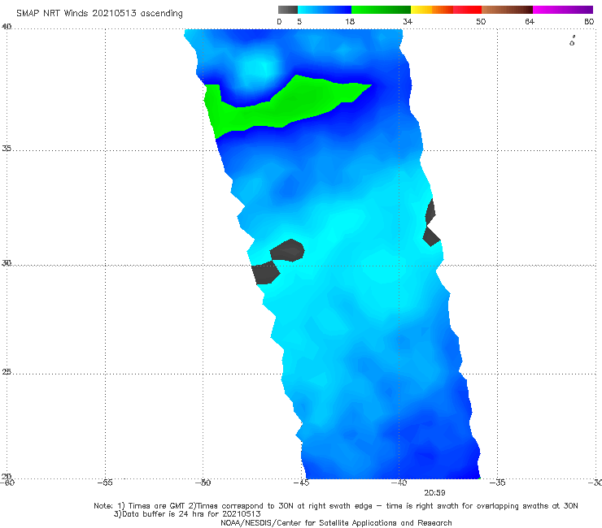Click the brown 50-64 colorbar segment
Screen dimensions: 602x528
pyautogui.click(x=507, y=10)
